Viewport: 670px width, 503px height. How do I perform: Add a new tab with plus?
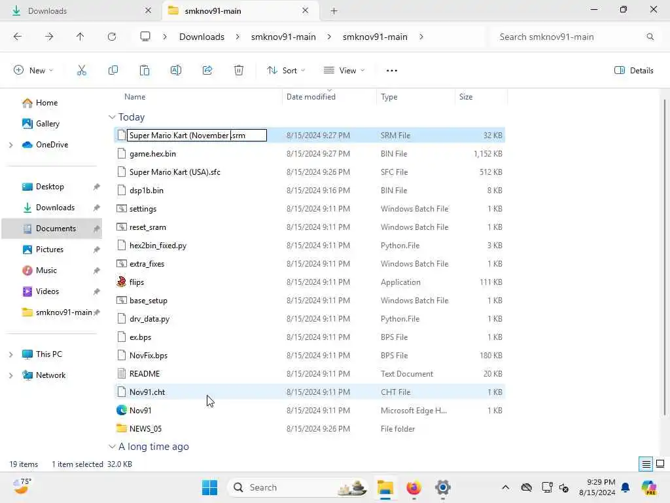[334, 10]
